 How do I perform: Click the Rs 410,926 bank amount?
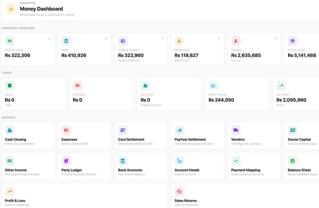pyautogui.click(x=74, y=55)
